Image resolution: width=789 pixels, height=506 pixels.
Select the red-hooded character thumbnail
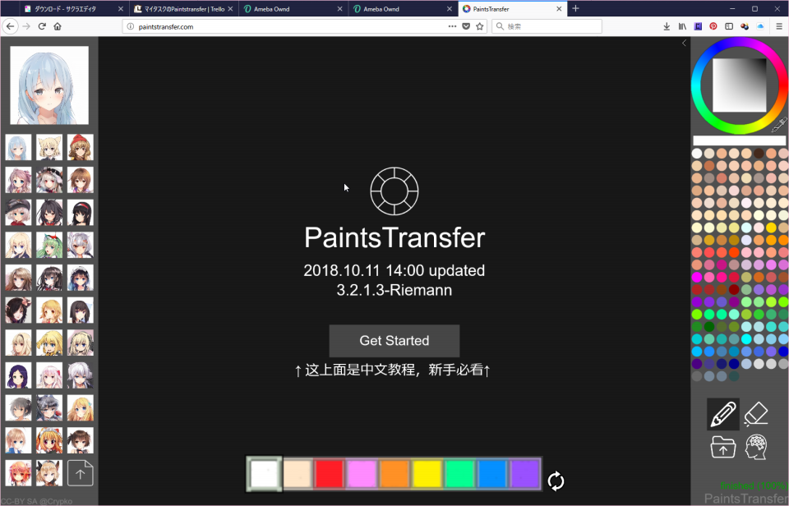tap(80, 147)
